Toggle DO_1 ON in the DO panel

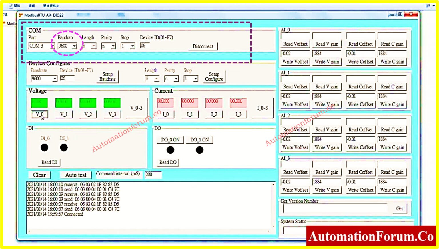pos(199,139)
